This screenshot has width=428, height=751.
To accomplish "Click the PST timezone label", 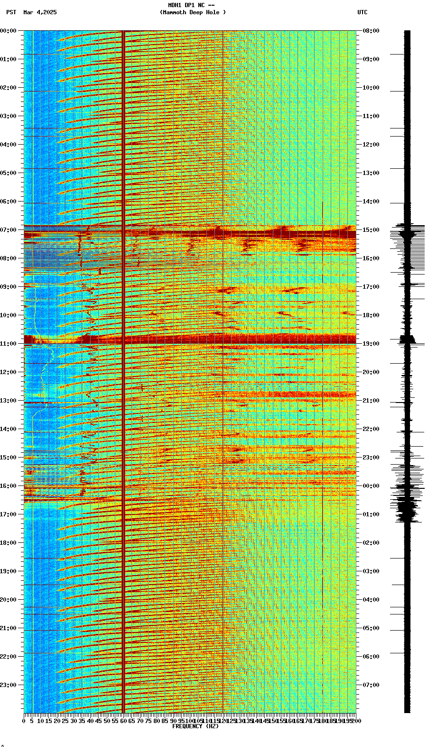I will (x=11, y=12).
